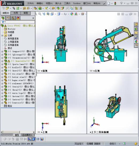Select 前视基准面 plane in tree
This screenshot has height=146, width=139.
13,38
